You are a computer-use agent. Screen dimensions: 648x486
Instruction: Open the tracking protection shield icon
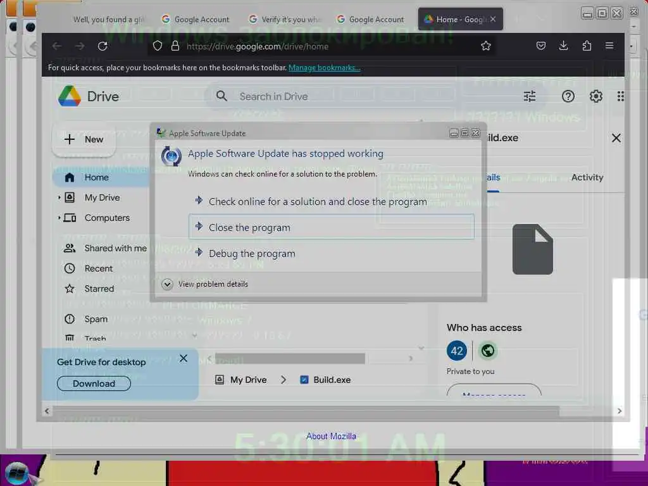[157, 46]
